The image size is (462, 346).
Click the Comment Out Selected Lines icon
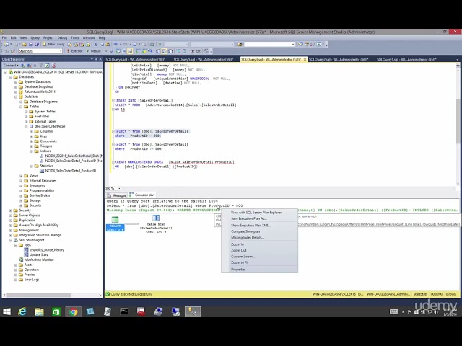pos(178,51)
